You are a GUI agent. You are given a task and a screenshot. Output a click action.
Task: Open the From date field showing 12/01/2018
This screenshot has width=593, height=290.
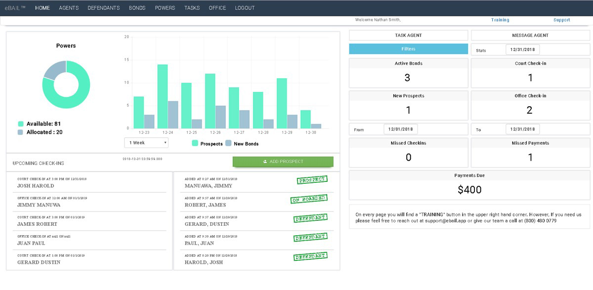point(401,128)
